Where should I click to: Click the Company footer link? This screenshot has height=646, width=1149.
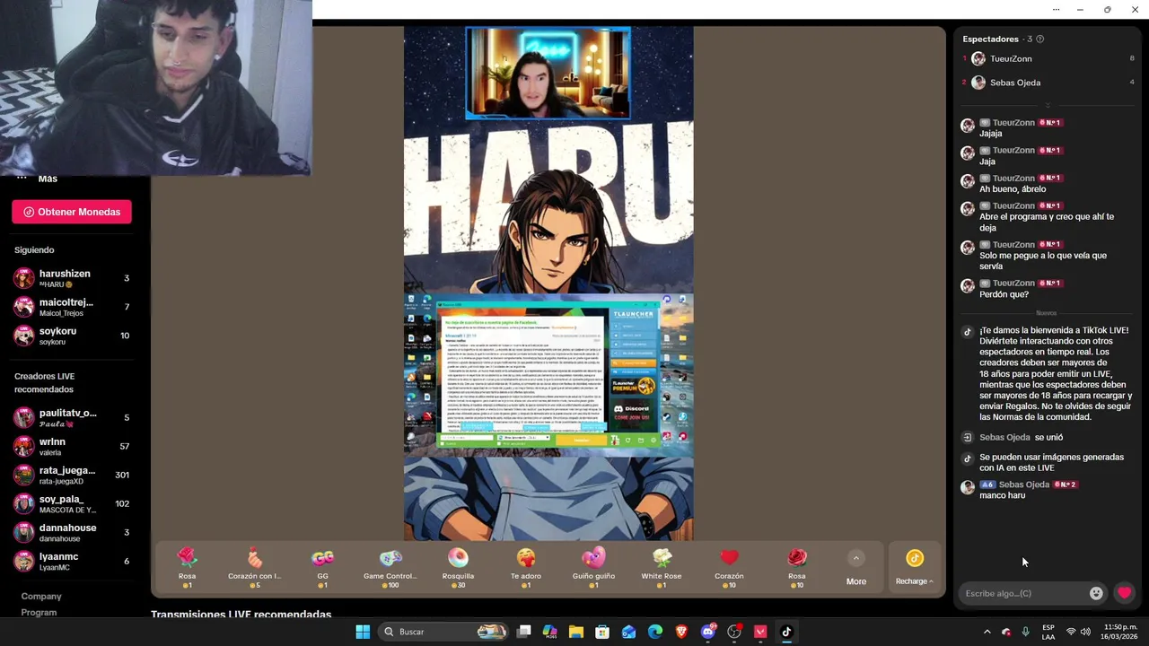click(x=41, y=596)
